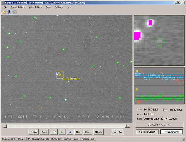Advance one second with 1sec+
This screenshot has width=186, height=142.
point(88,132)
